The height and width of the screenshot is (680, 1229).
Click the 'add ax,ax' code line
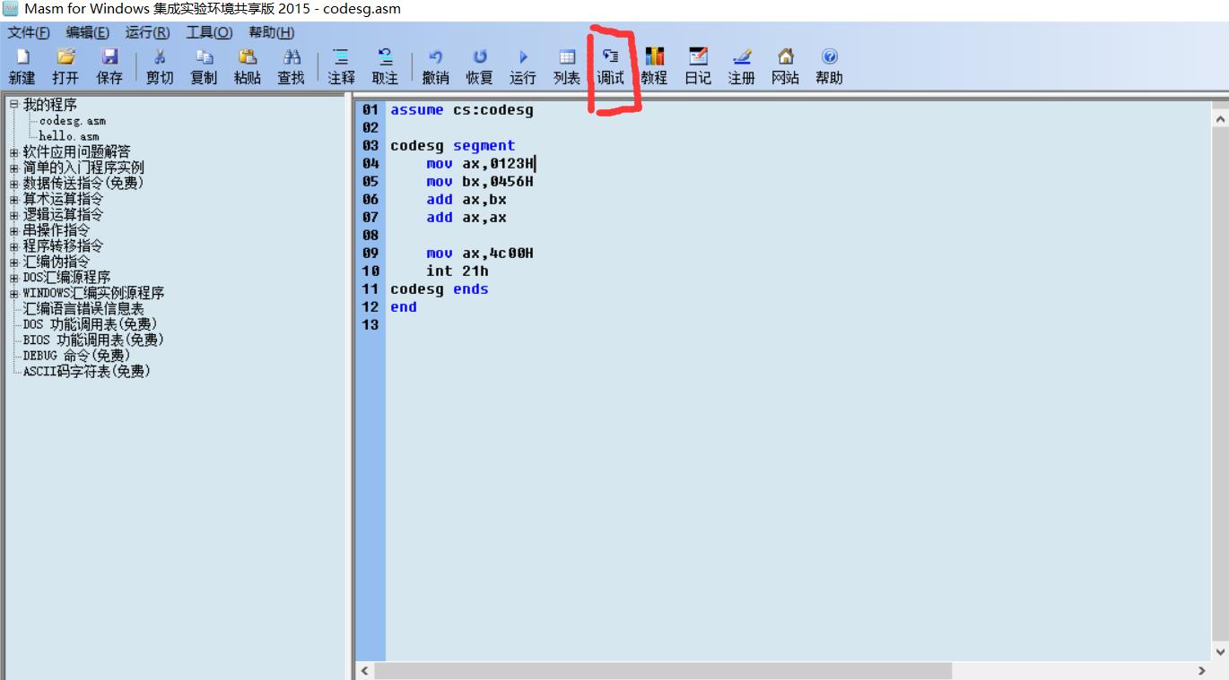[466, 218]
